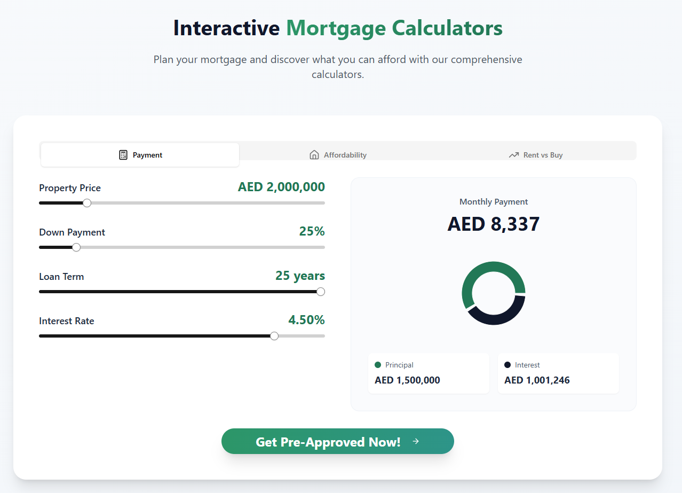Click the Loan Term slider handle
Screen dimensions: 682x493
pyautogui.click(x=321, y=292)
